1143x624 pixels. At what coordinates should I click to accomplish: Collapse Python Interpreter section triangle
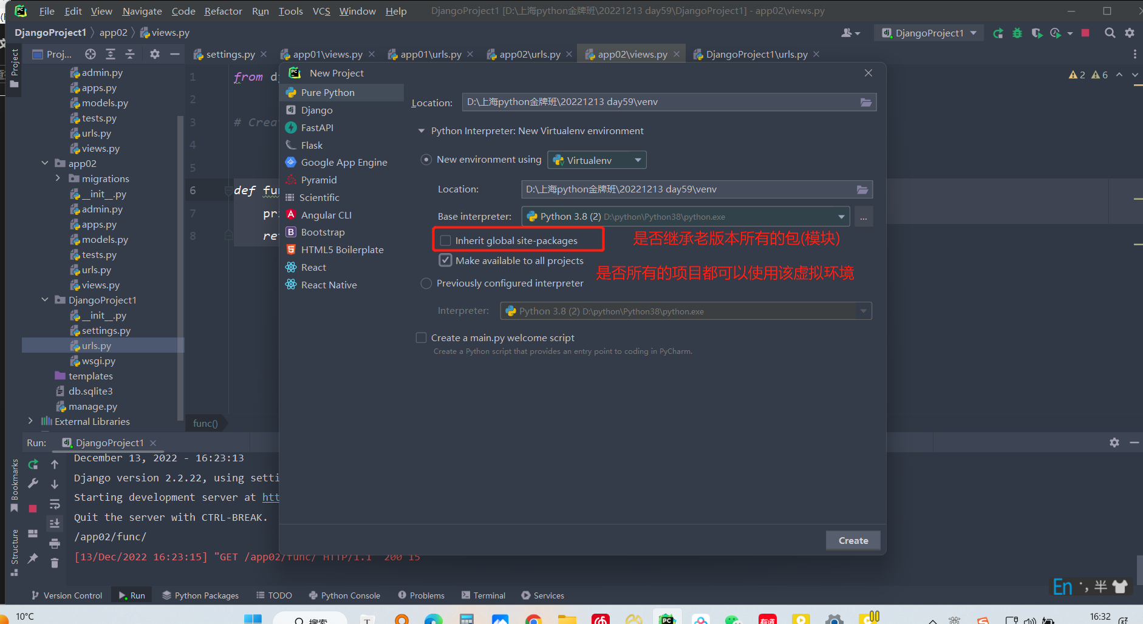click(421, 131)
